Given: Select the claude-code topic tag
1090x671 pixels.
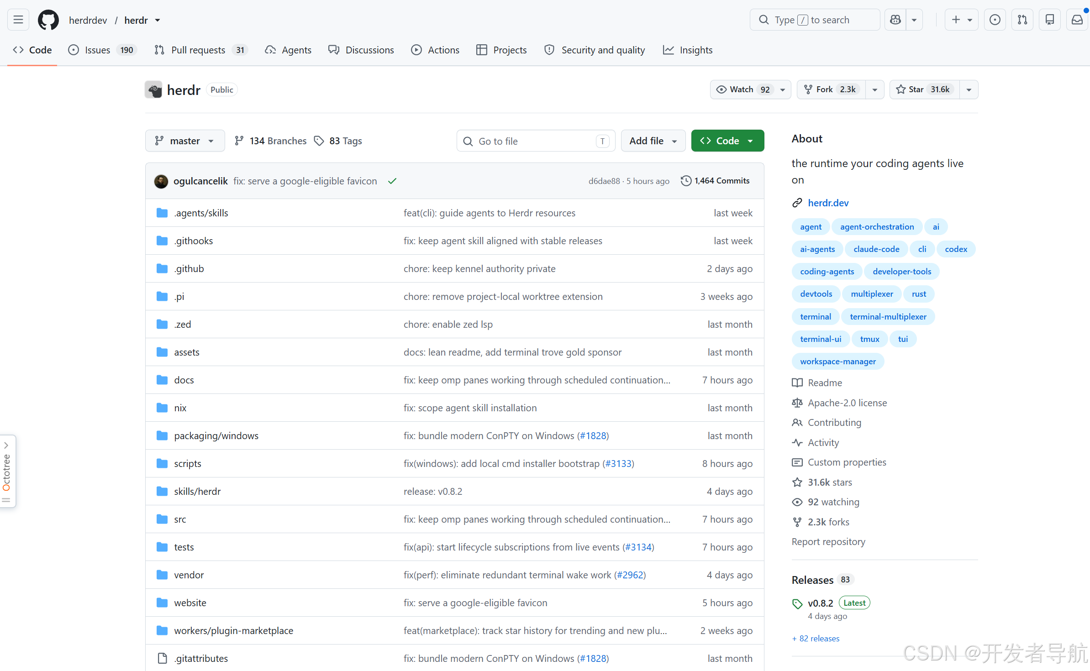Looking at the screenshot, I should pos(876,249).
